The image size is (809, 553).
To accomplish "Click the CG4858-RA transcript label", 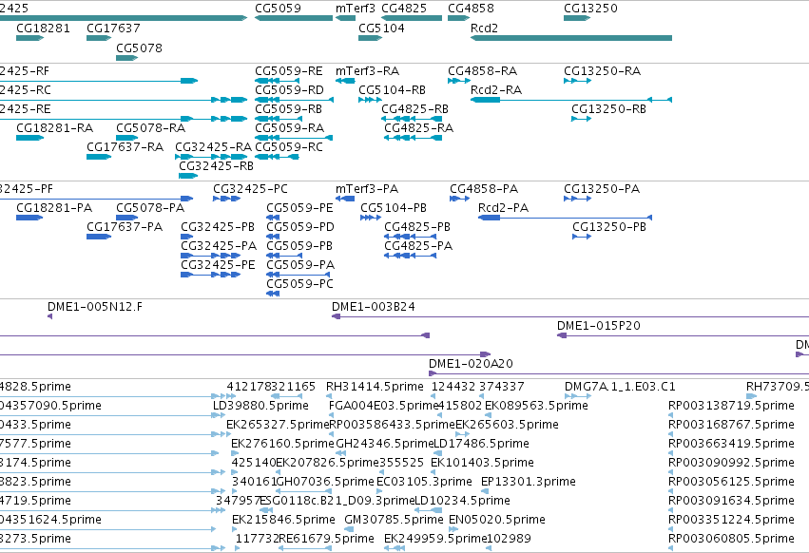I will click(482, 70).
